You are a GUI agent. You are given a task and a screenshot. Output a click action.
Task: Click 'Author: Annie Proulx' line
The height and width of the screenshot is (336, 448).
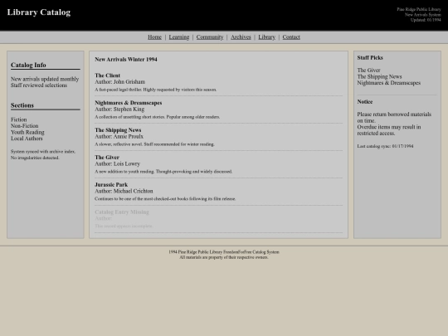[119, 136]
